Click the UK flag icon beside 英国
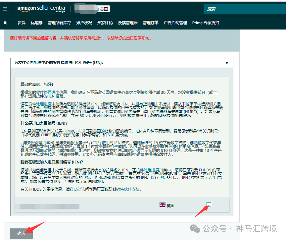 (162, 205)
